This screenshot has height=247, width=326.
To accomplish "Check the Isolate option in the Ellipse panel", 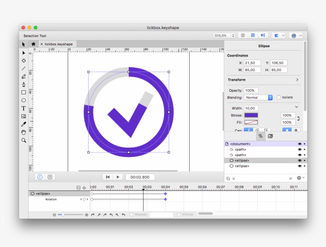I will [x=279, y=97].
